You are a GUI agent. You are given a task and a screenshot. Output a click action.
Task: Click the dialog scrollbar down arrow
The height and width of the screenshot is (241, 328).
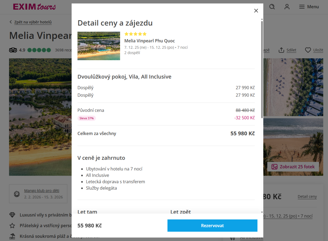point(262,212)
